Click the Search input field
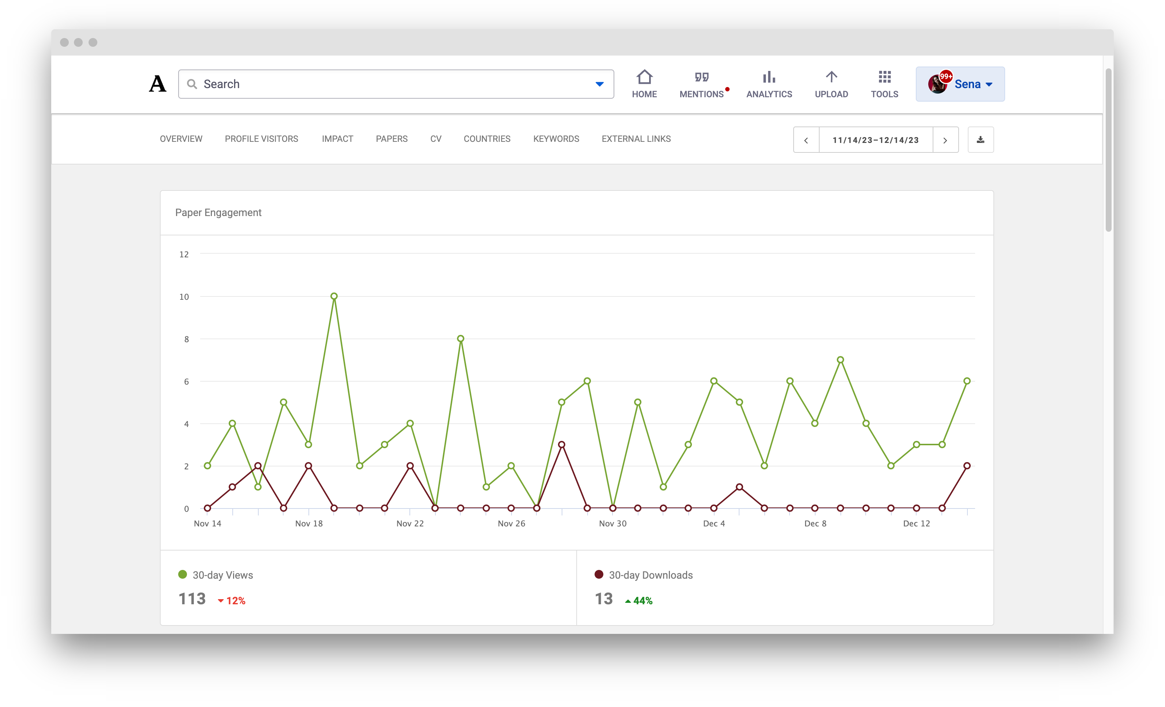 click(x=396, y=84)
